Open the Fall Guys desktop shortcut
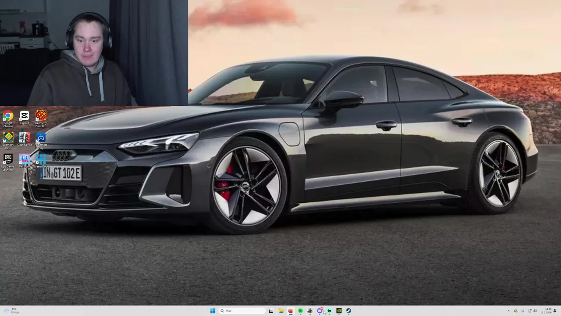561x316 pixels. (x=25, y=161)
